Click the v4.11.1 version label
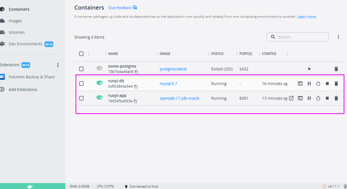Viewport: 347px width, 189px height. pos(333,186)
